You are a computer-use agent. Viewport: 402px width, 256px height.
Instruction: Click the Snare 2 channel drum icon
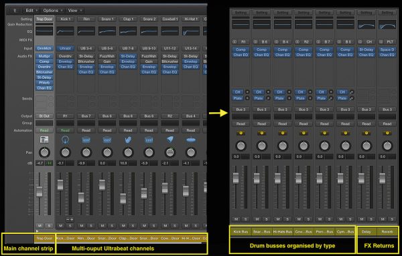click(x=149, y=140)
